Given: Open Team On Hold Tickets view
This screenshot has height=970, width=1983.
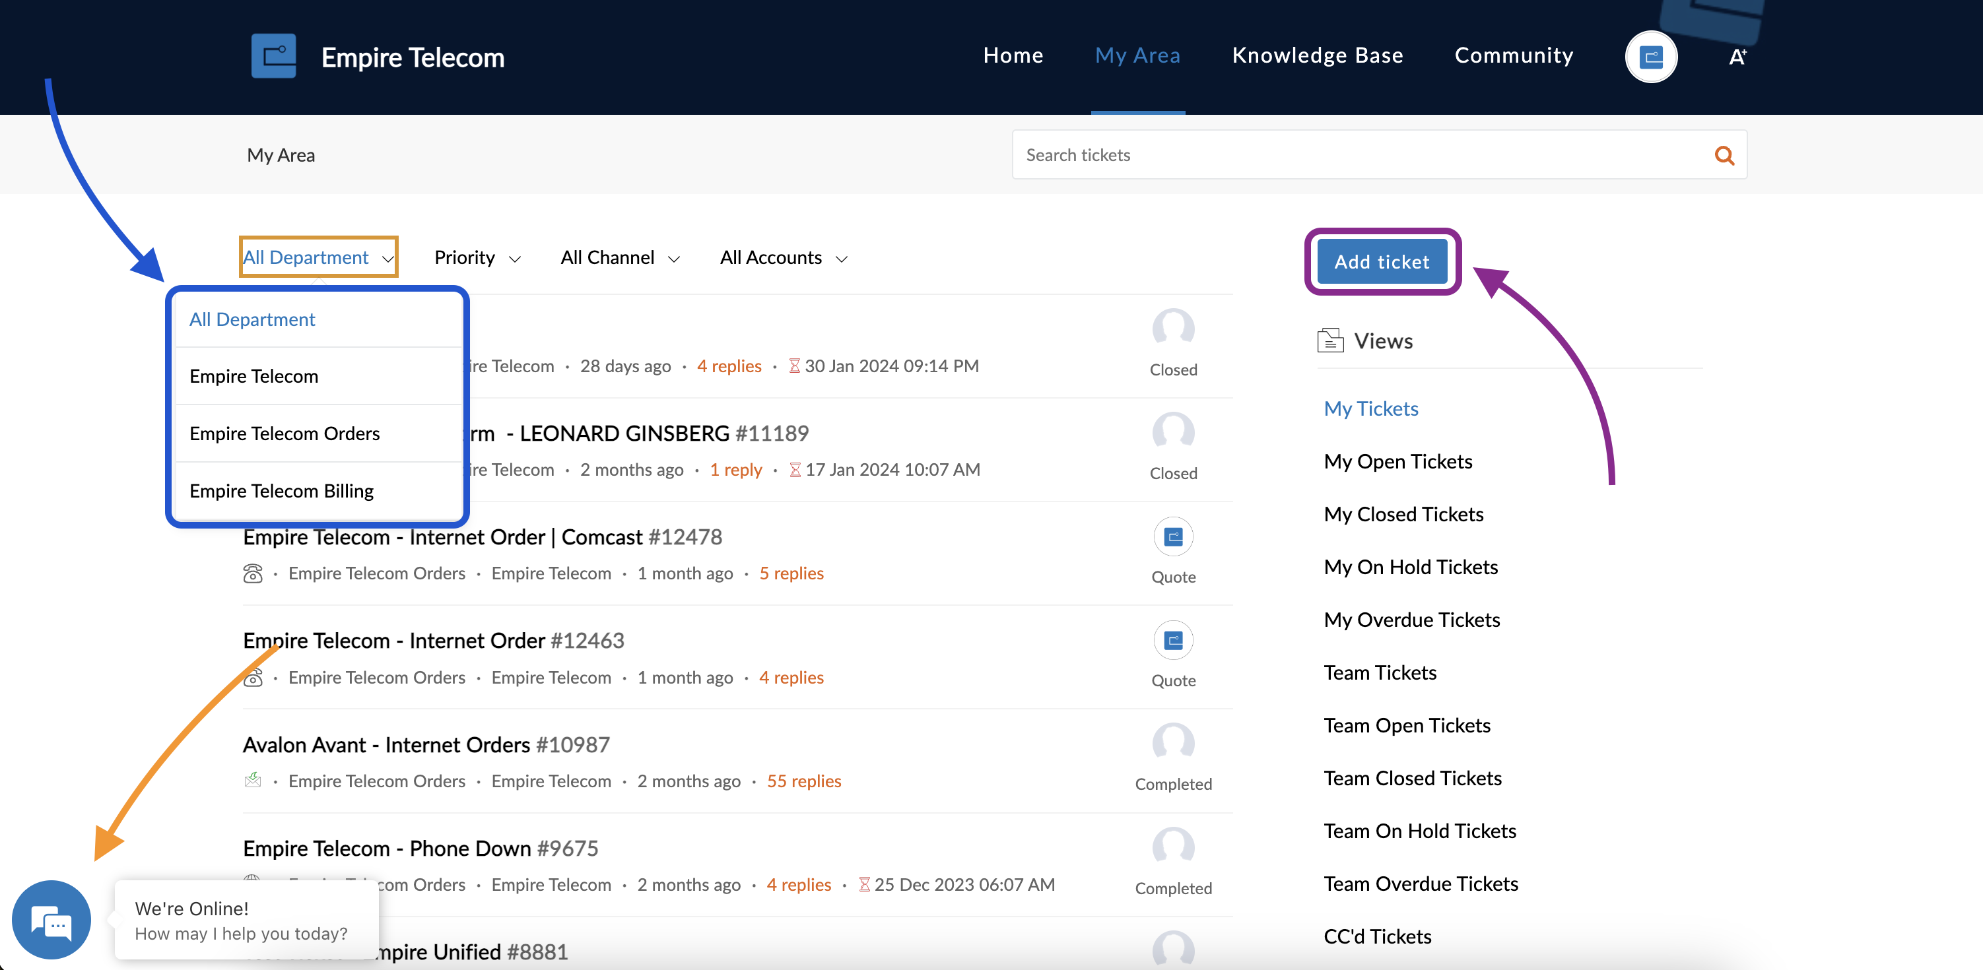Looking at the screenshot, I should [x=1421, y=831].
